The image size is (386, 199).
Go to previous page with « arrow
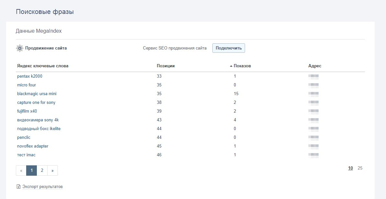coord(21,171)
